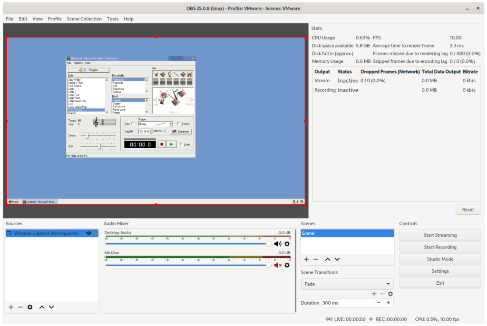This screenshot has height=326, width=487.
Task: Check Loop checkbox in Music Producer preview
Action: click(x=181, y=144)
